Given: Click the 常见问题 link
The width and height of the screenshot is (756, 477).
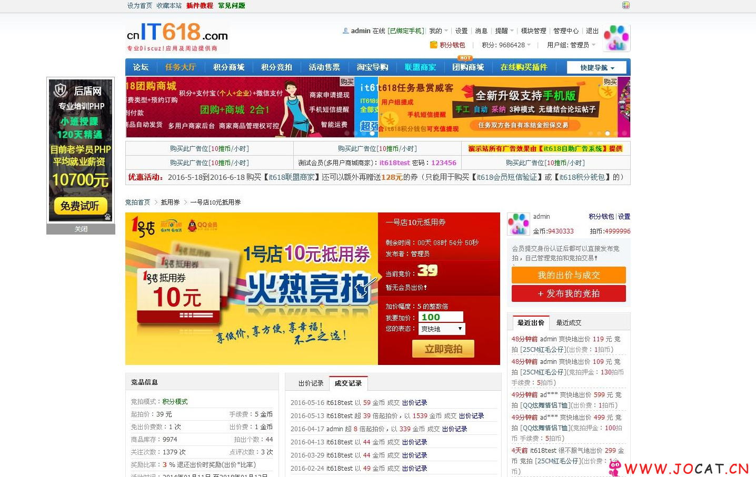Looking at the screenshot, I should click(x=231, y=6).
